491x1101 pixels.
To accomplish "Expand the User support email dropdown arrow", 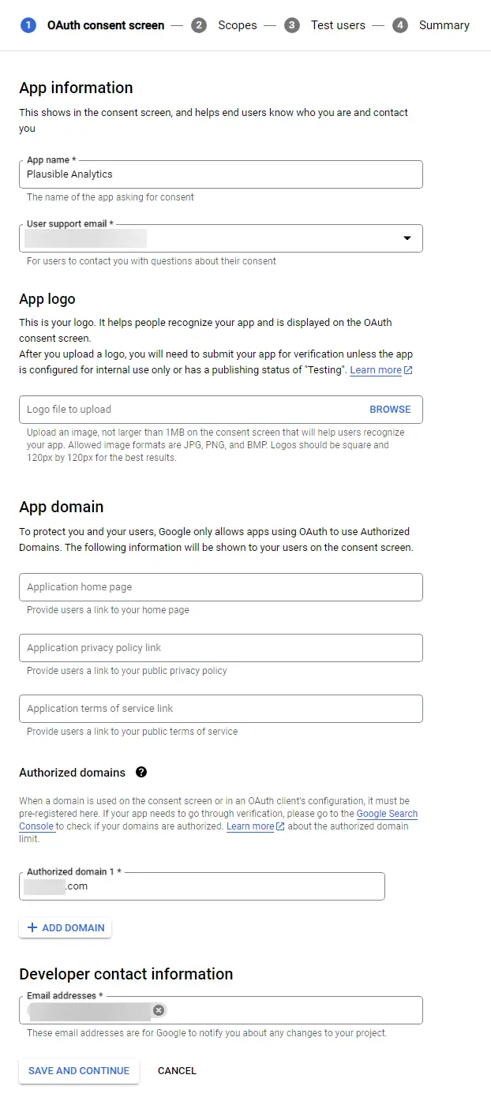I will [x=407, y=238].
